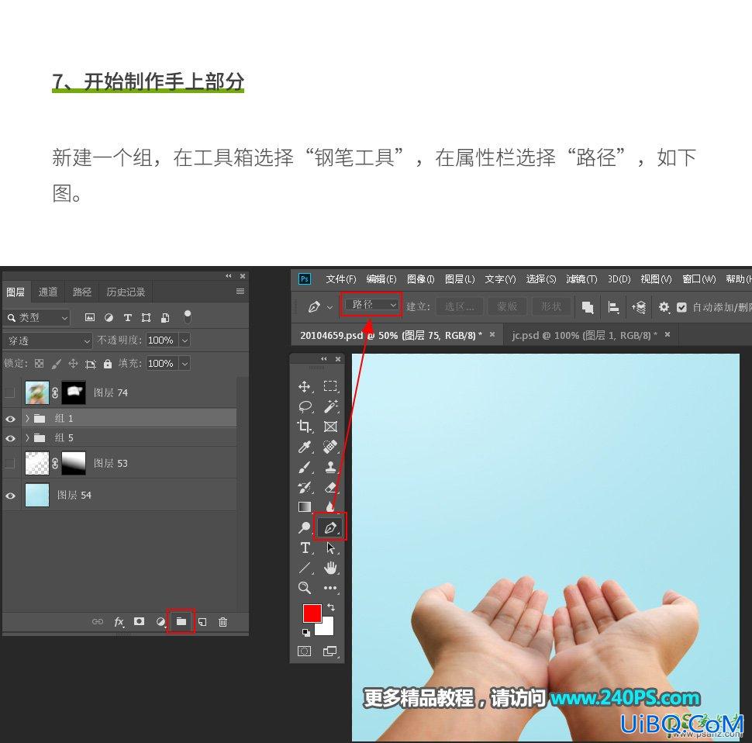Hide the 组 1 group visibility eye

click(10, 419)
